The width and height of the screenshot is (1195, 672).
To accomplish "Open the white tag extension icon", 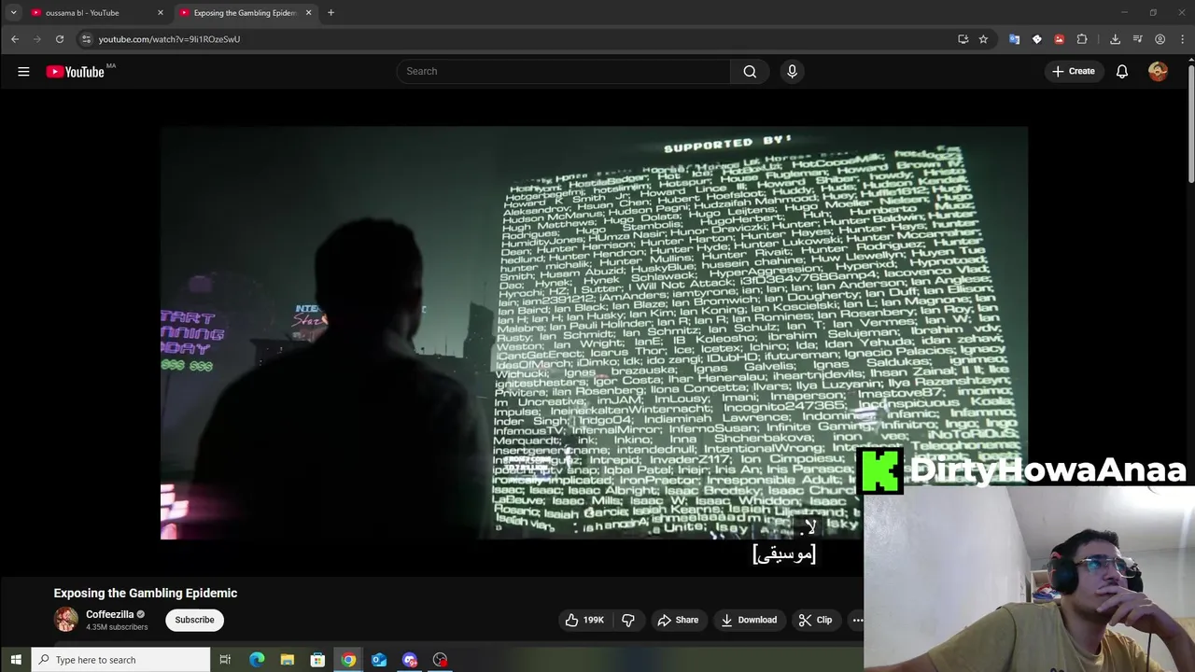I will tap(1036, 39).
